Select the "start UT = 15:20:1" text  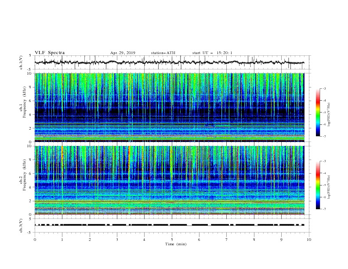click(212, 53)
